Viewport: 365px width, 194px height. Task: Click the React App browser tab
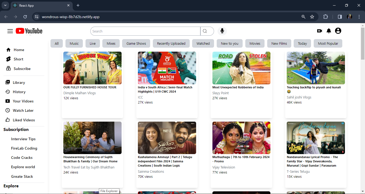click(x=41, y=5)
